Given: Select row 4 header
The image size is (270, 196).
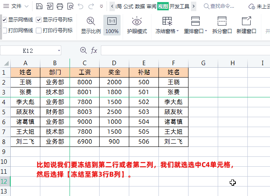Looking at the screenshot, I should coord(5,102).
